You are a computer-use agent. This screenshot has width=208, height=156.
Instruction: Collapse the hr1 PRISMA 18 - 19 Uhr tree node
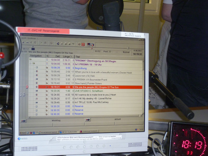[x=30, y=63]
